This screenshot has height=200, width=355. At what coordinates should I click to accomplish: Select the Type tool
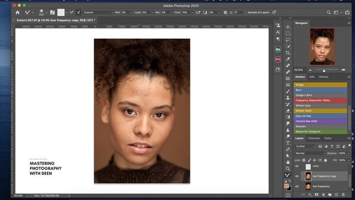tap(288, 143)
